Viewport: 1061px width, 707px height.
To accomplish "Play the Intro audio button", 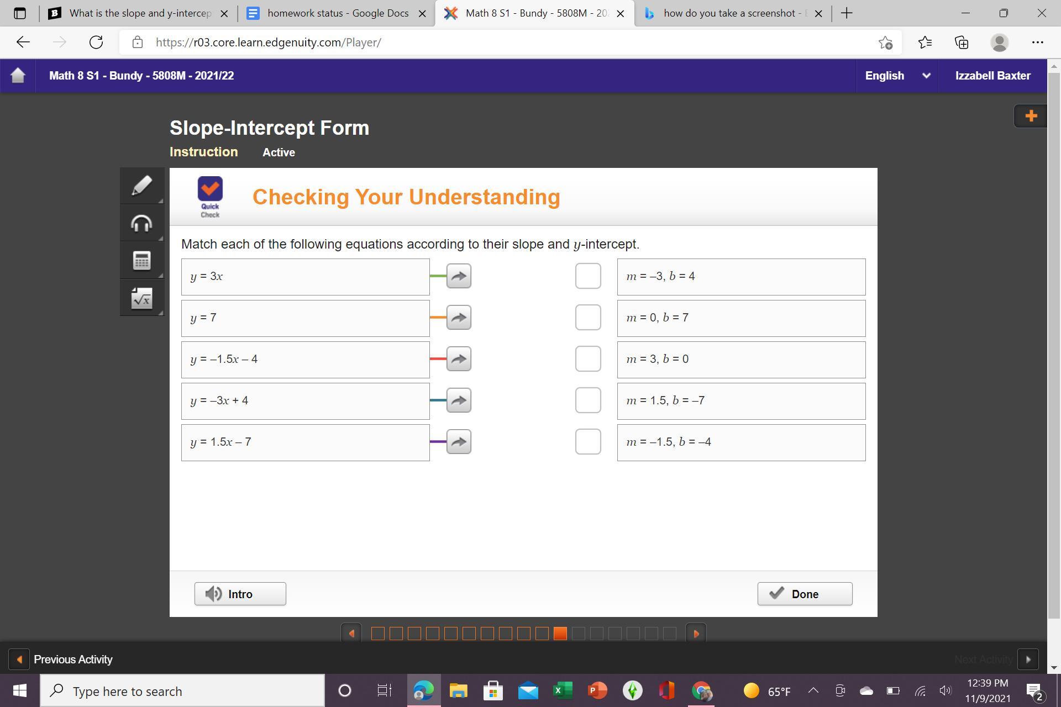I will click(240, 594).
